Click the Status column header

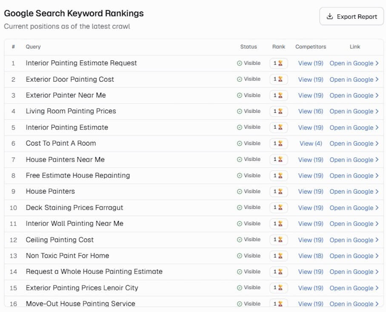coord(249,47)
